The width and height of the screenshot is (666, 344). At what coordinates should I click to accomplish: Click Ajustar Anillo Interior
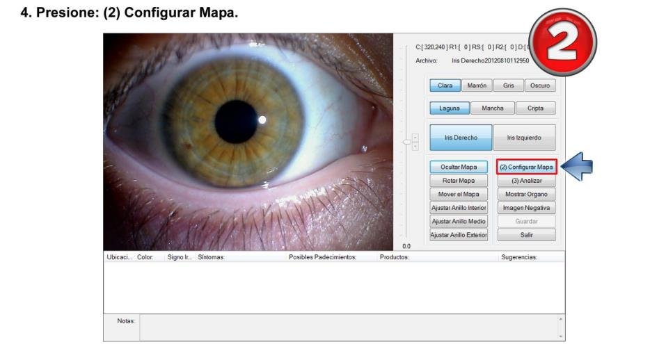point(459,208)
